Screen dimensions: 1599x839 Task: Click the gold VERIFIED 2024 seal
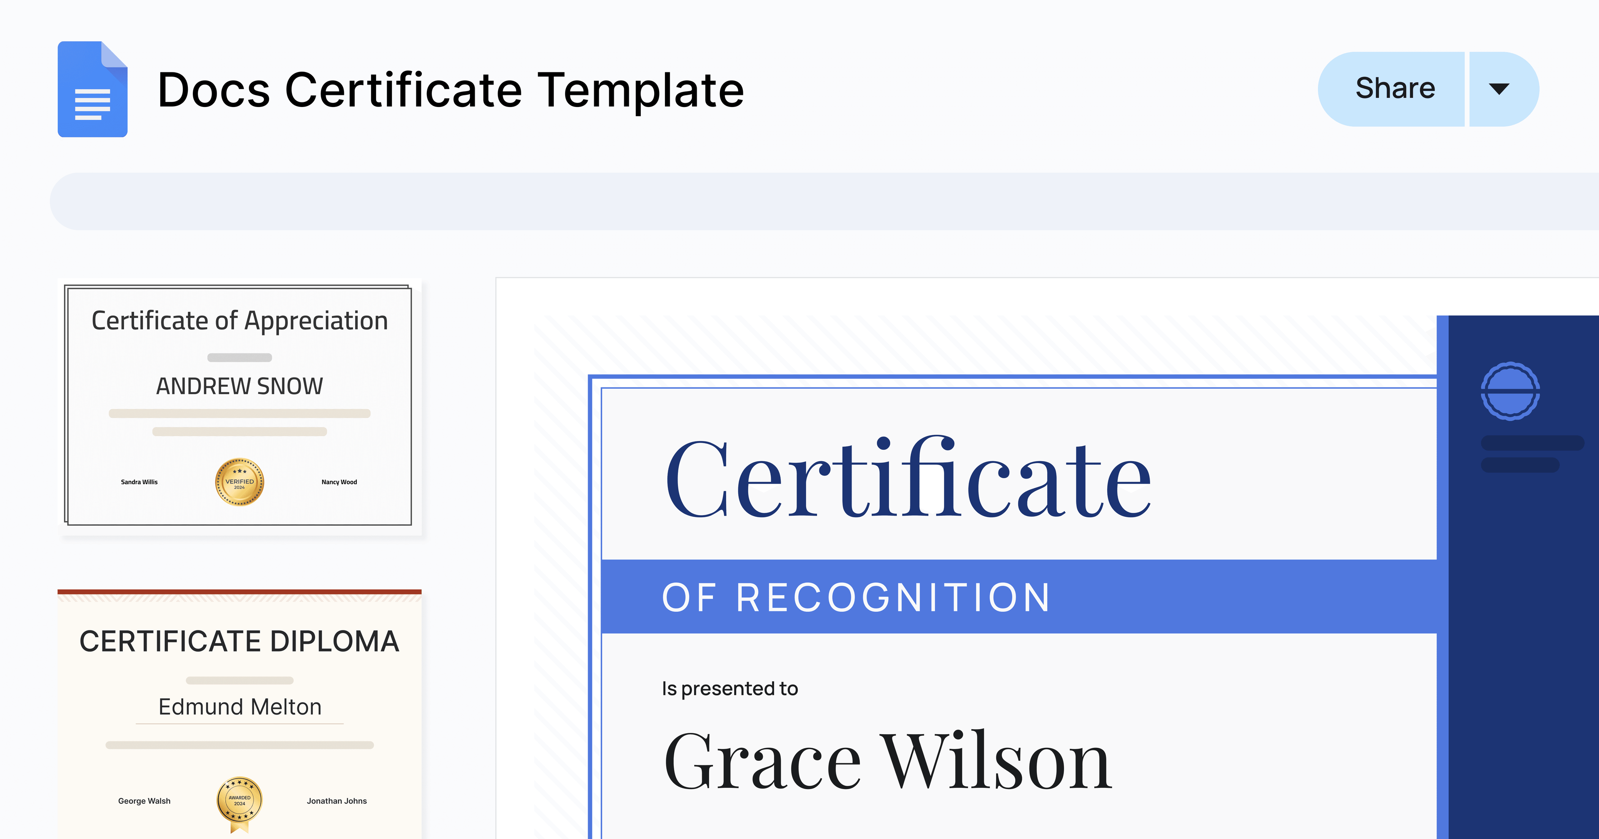click(239, 482)
